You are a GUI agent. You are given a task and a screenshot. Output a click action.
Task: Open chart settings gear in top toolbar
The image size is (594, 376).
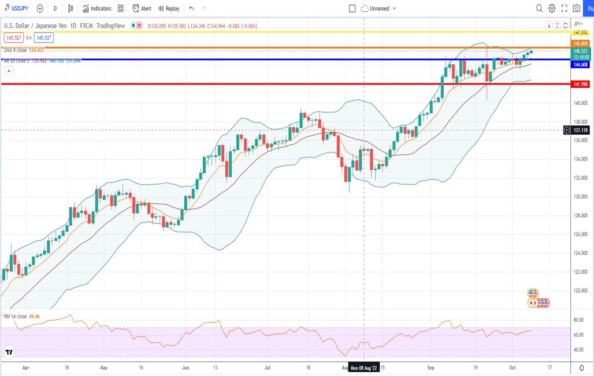[552, 8]
